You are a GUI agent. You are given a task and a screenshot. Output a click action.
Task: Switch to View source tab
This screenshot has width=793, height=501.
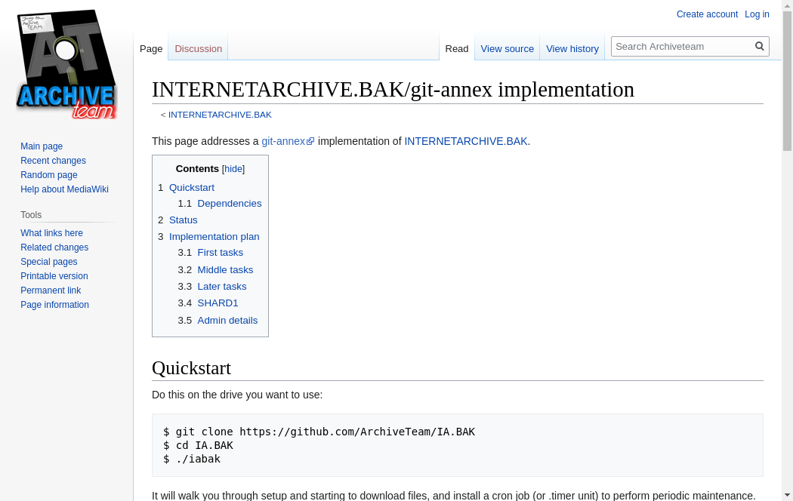(x=507, y=49)
